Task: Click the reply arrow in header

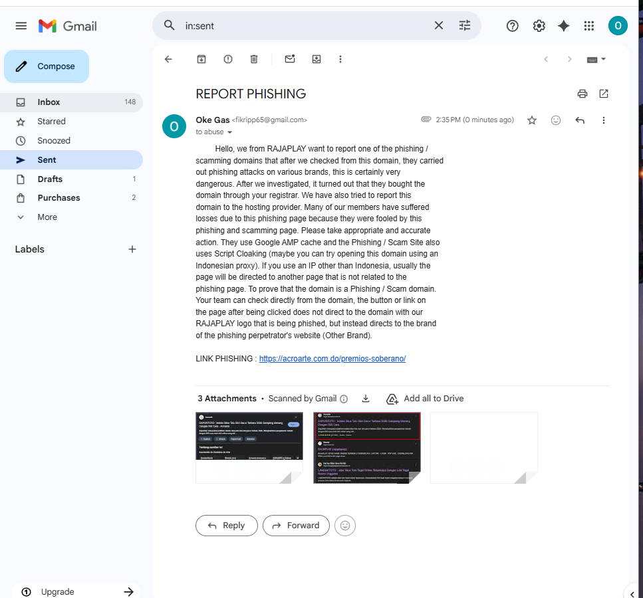Action: point(579,120)
